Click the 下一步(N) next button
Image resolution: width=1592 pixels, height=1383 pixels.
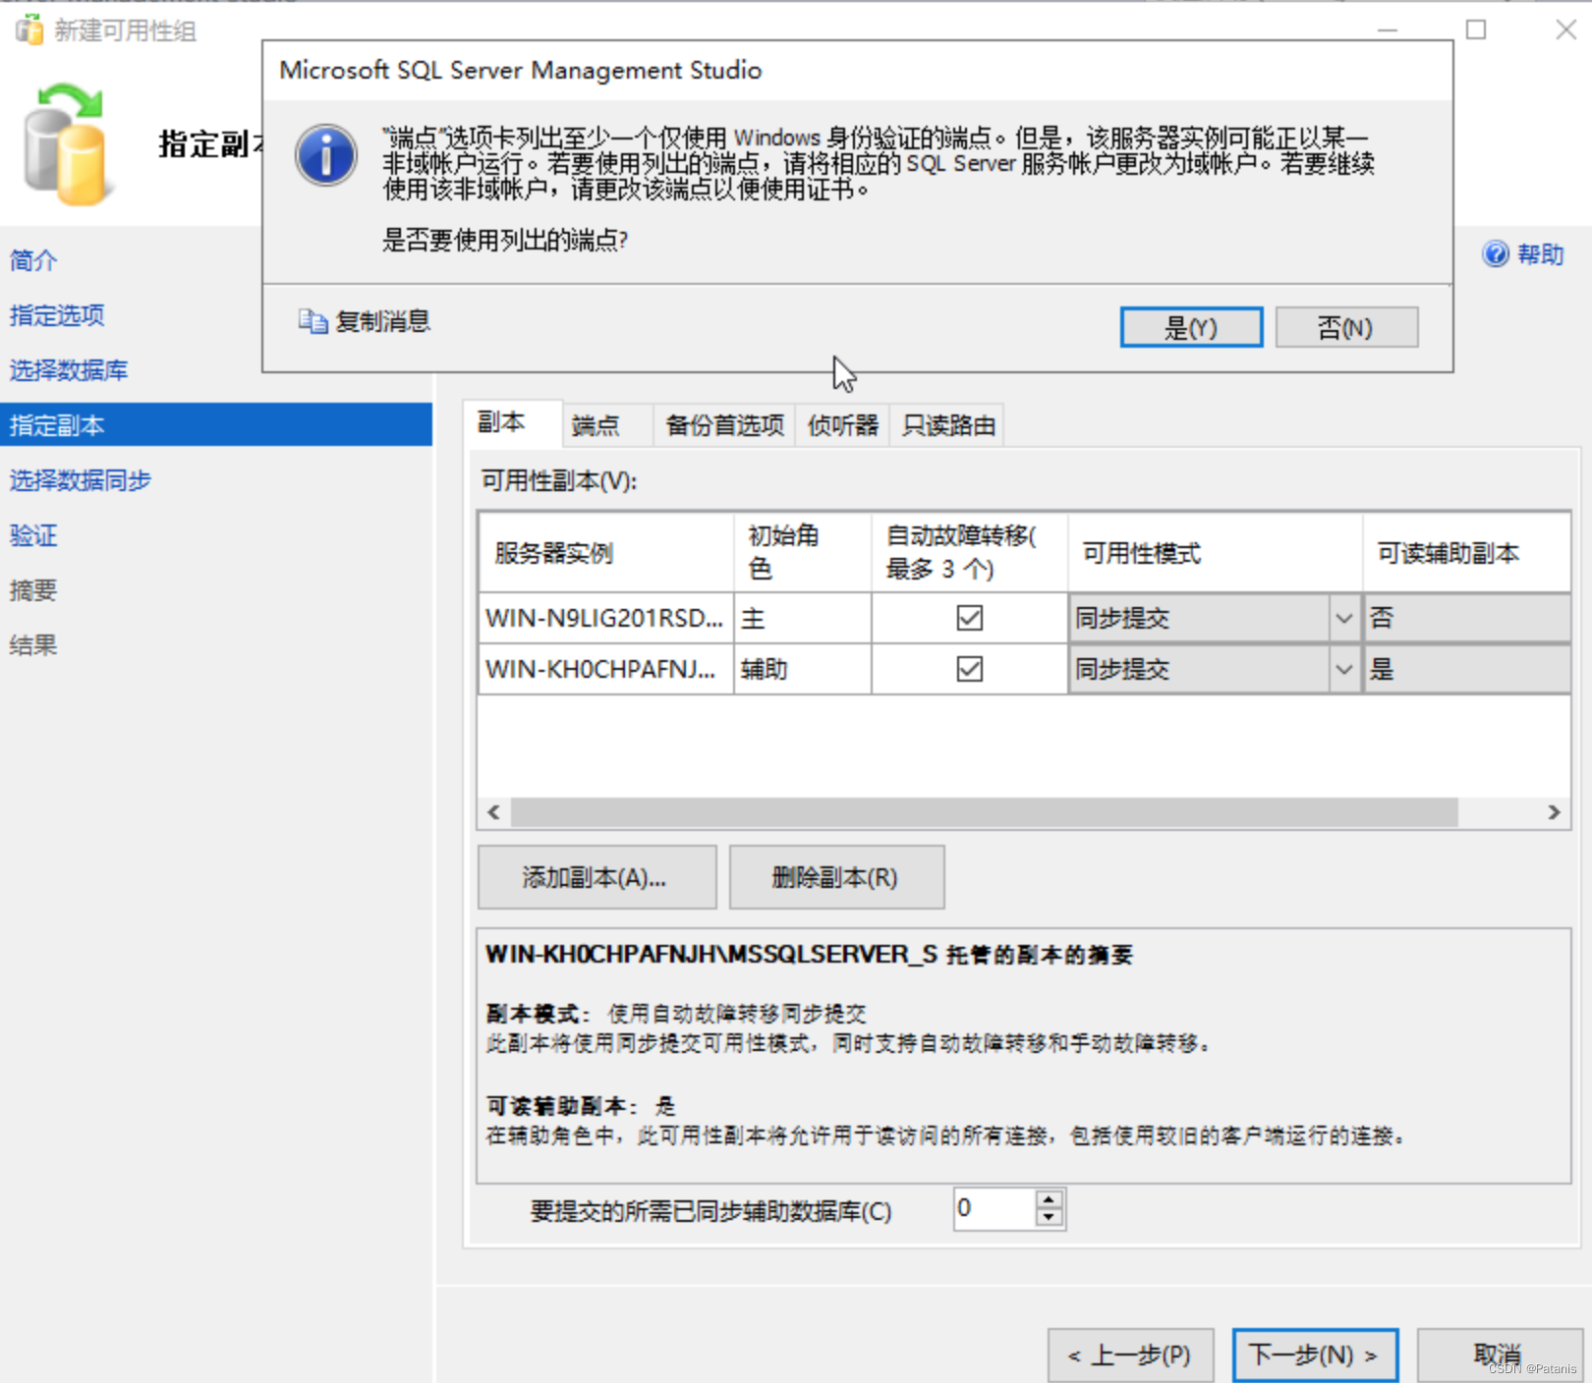(x=1315, y=1355)
